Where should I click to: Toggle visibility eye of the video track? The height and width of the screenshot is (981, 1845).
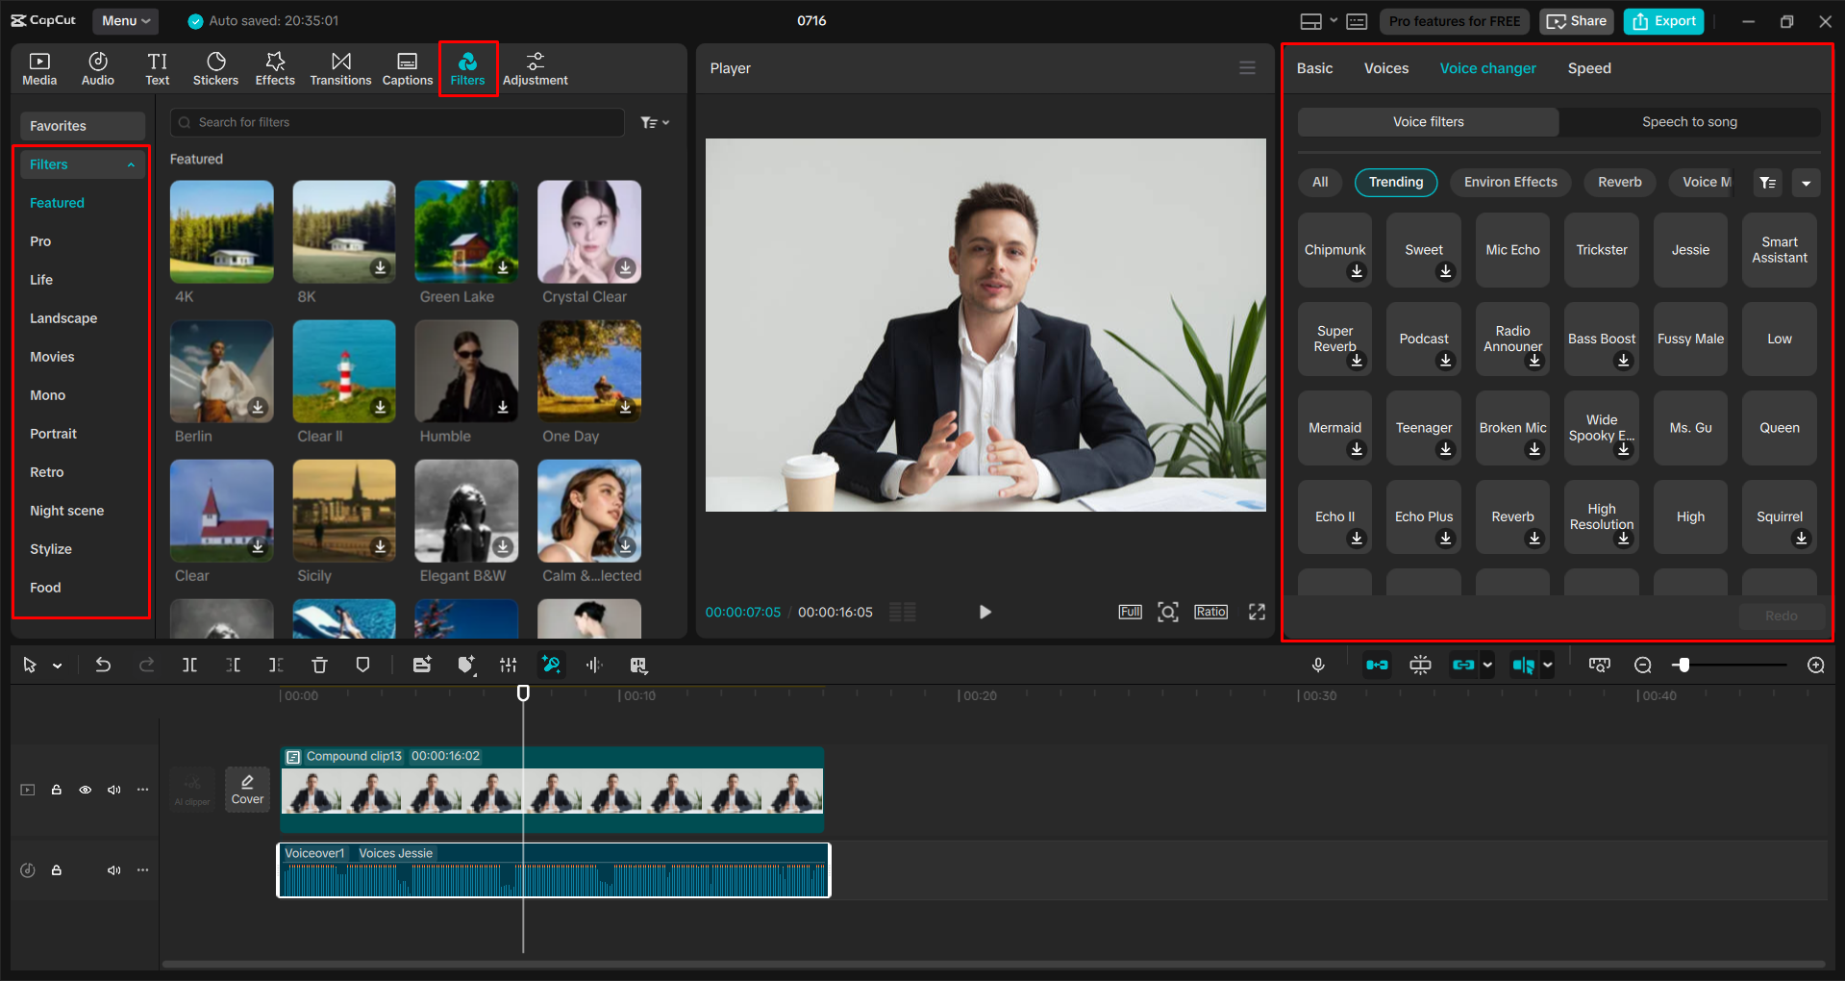point(86,790)
